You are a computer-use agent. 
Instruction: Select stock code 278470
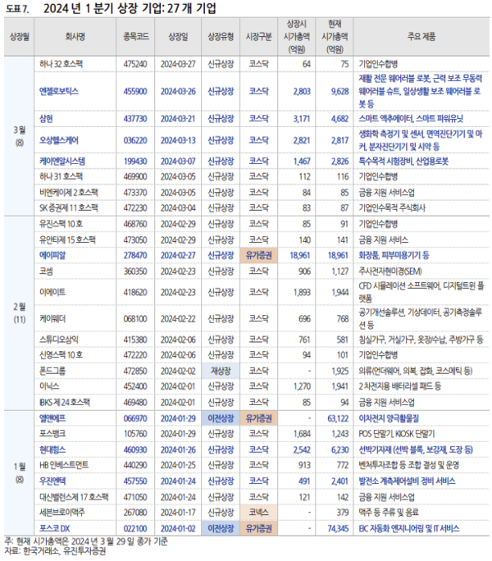[x=135, y=255]
